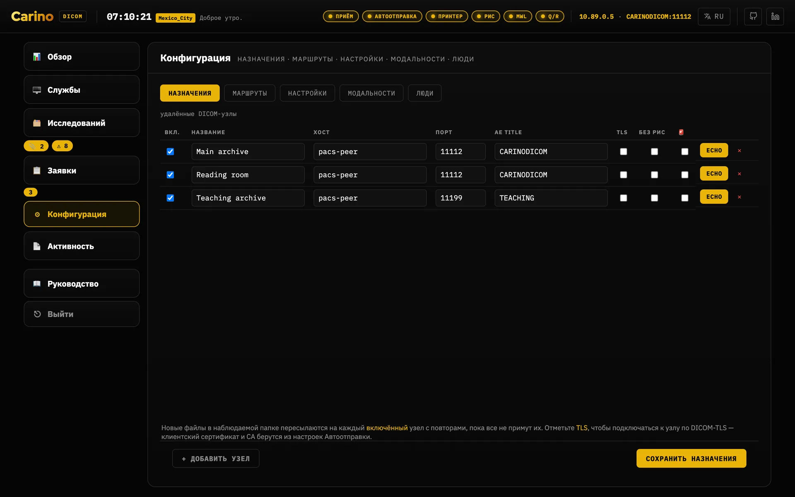This screenshot has height=497, width=795.
Task: Click the АВТООТПРАВКА status pill
Action: click(392, 17)
